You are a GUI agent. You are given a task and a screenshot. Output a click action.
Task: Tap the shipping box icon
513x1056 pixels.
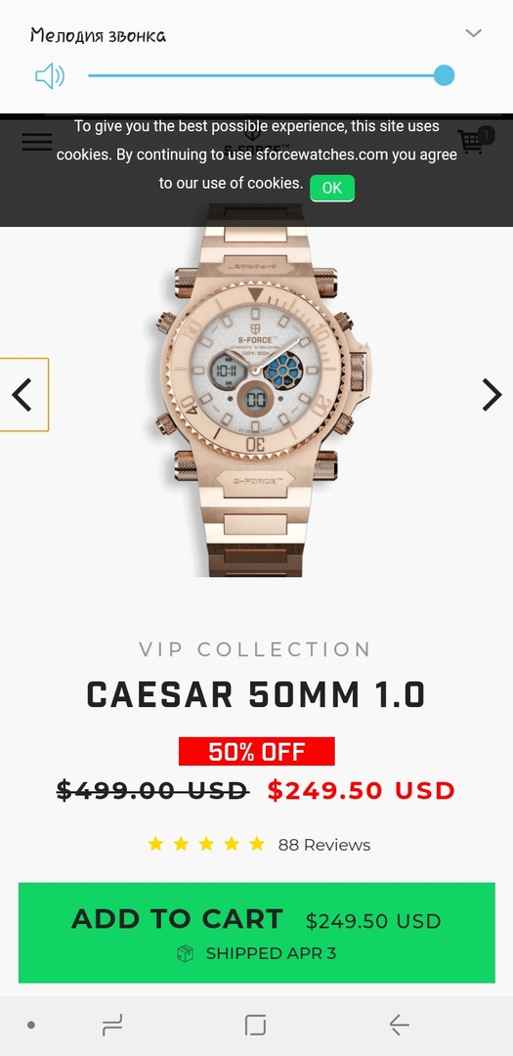185,953
